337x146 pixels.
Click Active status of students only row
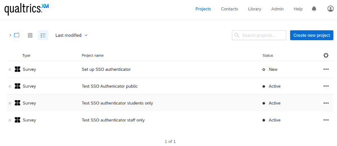(x=272, y=103)
